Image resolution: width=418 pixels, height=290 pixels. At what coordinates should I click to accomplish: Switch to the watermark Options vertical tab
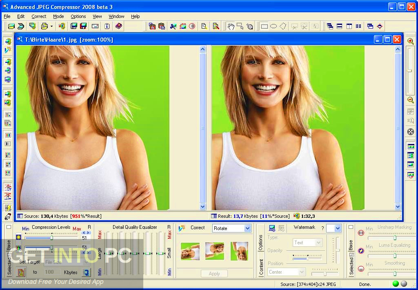point(260,243)
